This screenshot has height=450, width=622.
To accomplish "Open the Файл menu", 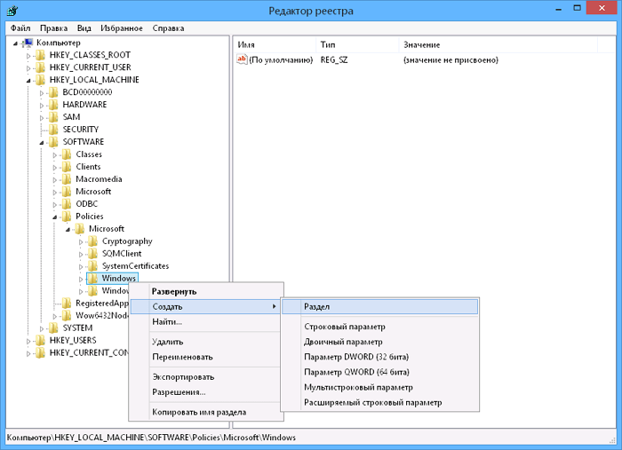I will [x=20, y=28].
